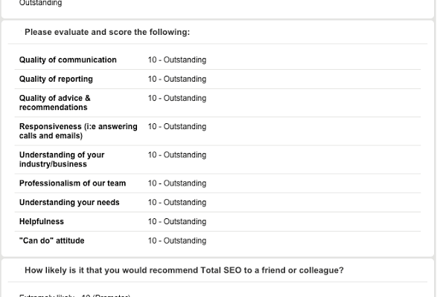Select the Quality of advice & recommendations label
Image resolution: width=440 pixels, height=297 pixels.
tap(54, 102)
